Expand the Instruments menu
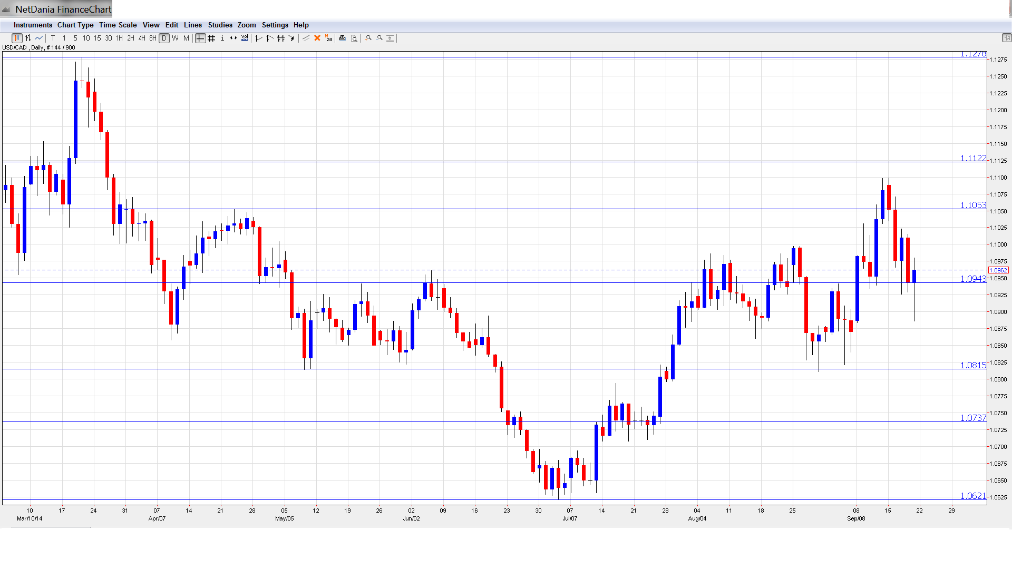This screenshot has height=569, width=1012. (33, 25)
